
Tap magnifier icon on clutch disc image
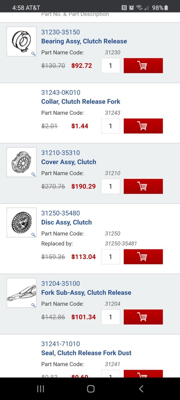coord(33,235)
